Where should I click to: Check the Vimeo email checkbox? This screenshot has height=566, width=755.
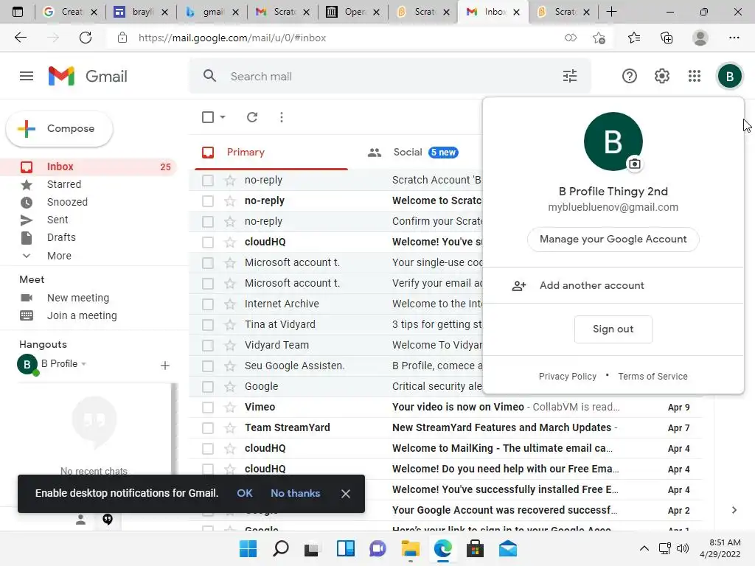click(208, 407)
